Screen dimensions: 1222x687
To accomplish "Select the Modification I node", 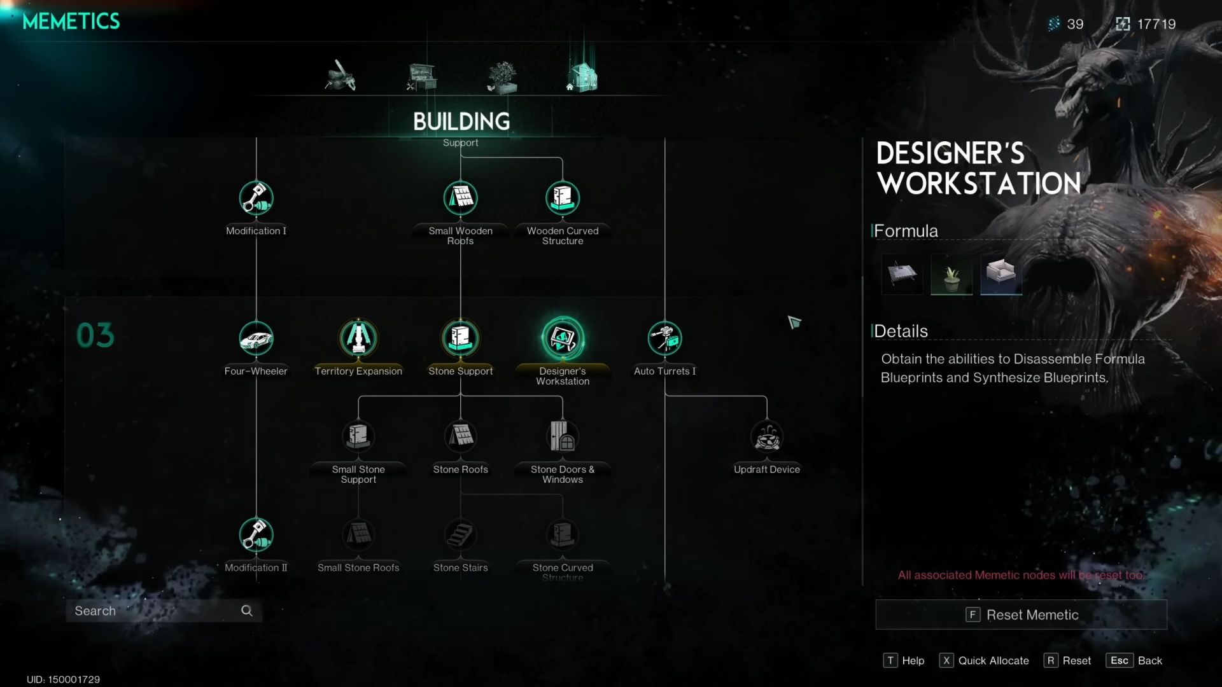I will pos(256,199).
